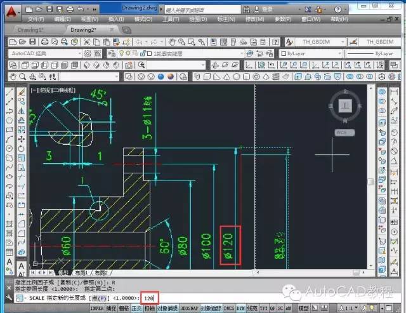Open the 格式(O) menu
The height and width of the screenshot is (313, 406).
coord(143,19)
